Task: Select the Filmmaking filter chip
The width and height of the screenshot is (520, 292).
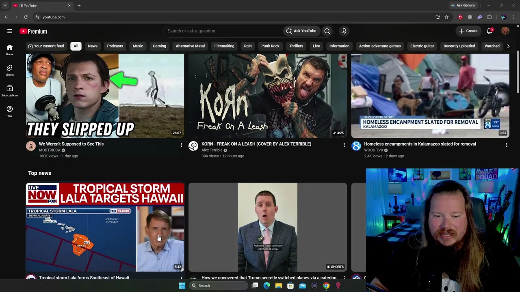Action: [x=224, y=46]
